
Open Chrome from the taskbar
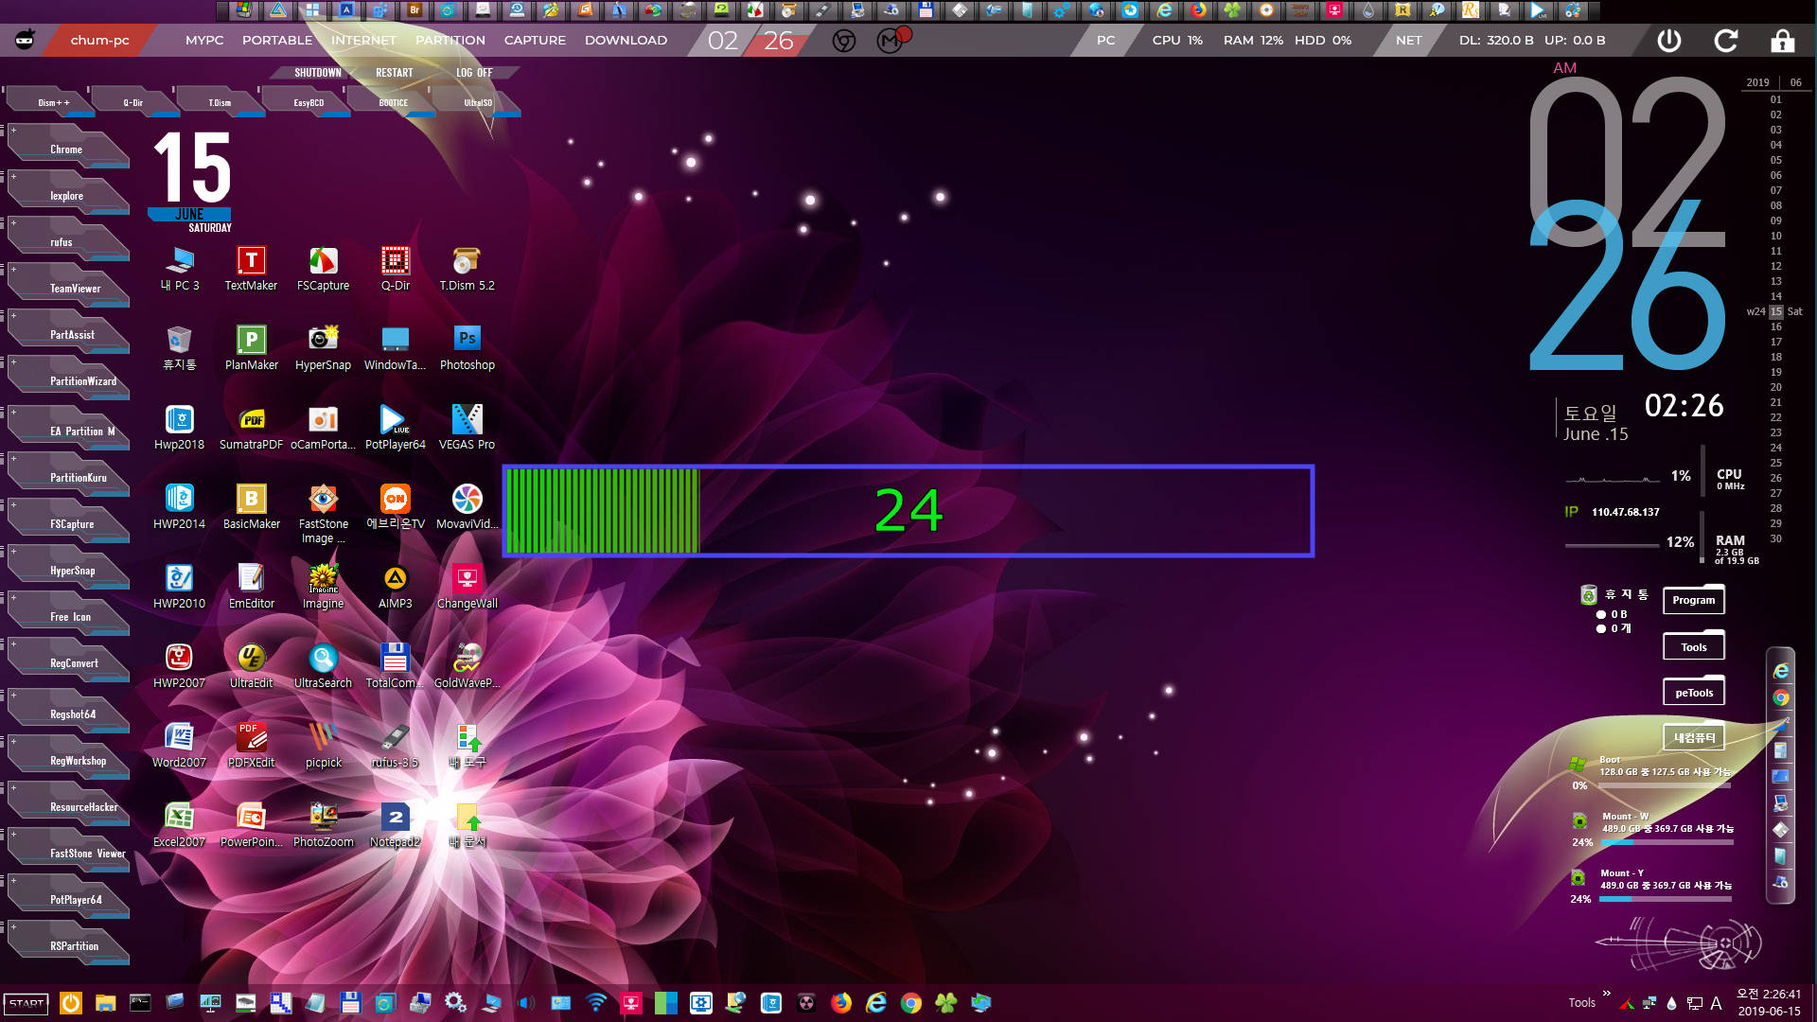tap(911, 1003)
